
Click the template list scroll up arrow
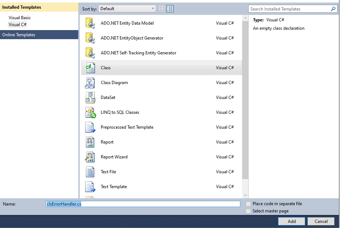245,18
